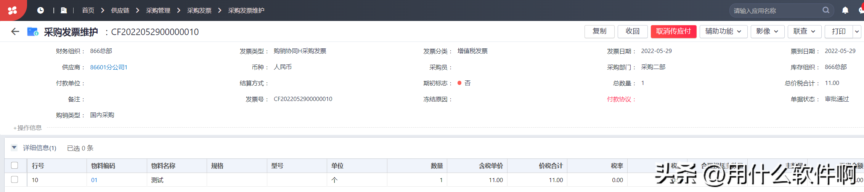The image size is (864, 192).
Task: Expand the 辅助功能 dropdown
Action: 723,31
